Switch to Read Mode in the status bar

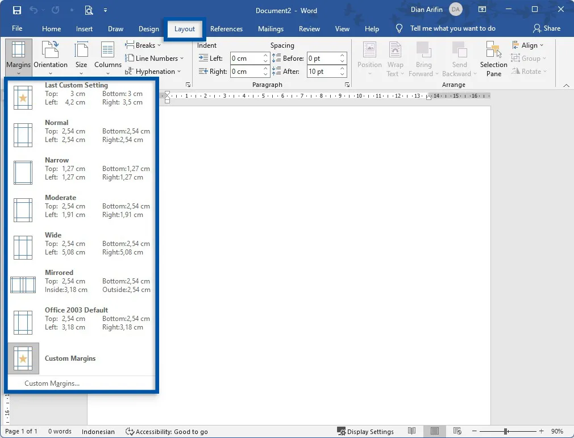click(412, 431)
